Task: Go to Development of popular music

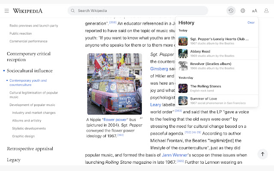Action: [x=32, y=105]
